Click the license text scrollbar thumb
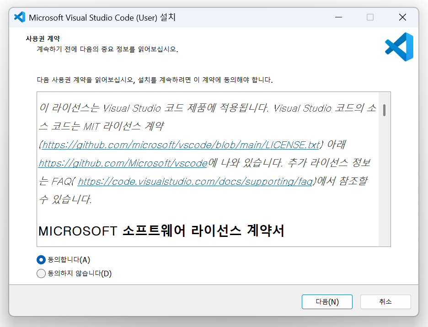Image resolution: width=428 pixels, height=327 pixels. coord(385,110)
